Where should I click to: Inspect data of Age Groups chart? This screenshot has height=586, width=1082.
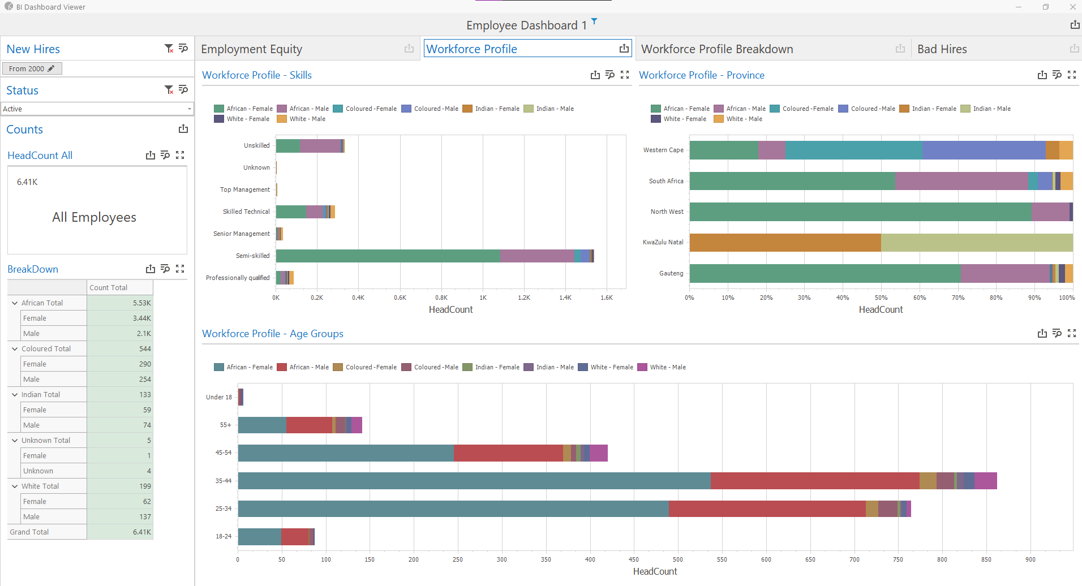pos(1057,333)
